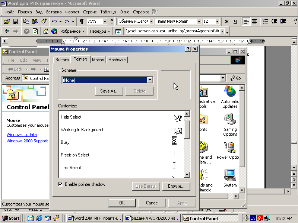Click the decrease indent icon

[274, 22]
